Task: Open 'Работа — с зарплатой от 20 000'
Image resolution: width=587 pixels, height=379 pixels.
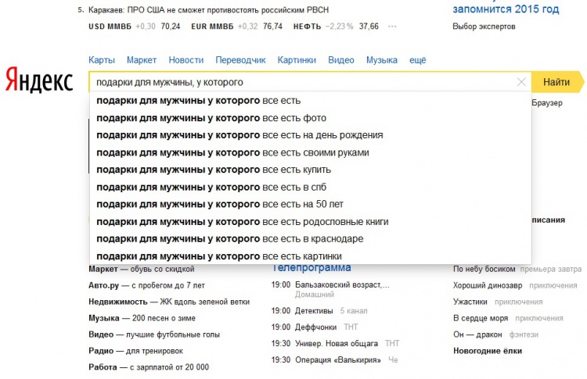Action: [x=149, y=367]
